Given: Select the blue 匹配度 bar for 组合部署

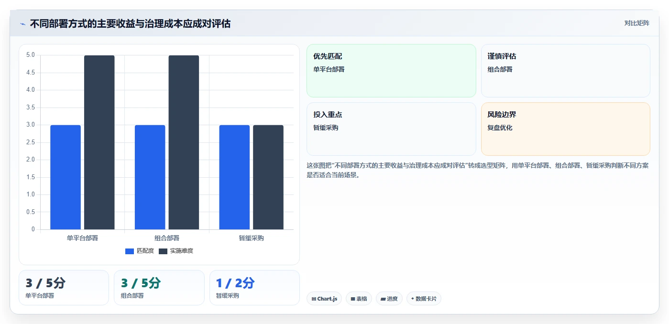Looking at the screenshot, I should (150, 177).
